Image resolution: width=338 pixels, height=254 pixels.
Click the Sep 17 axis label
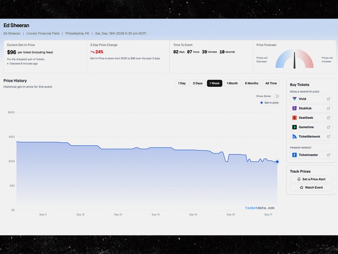point(268,214)
